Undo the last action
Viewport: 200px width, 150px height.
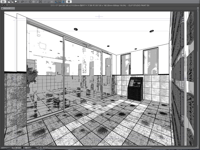point(22,2)
